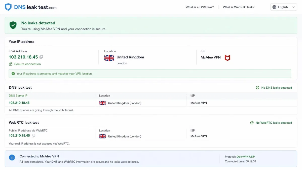
Task: Click the DNS leak test.com site title
Action: tap(35, 7)
